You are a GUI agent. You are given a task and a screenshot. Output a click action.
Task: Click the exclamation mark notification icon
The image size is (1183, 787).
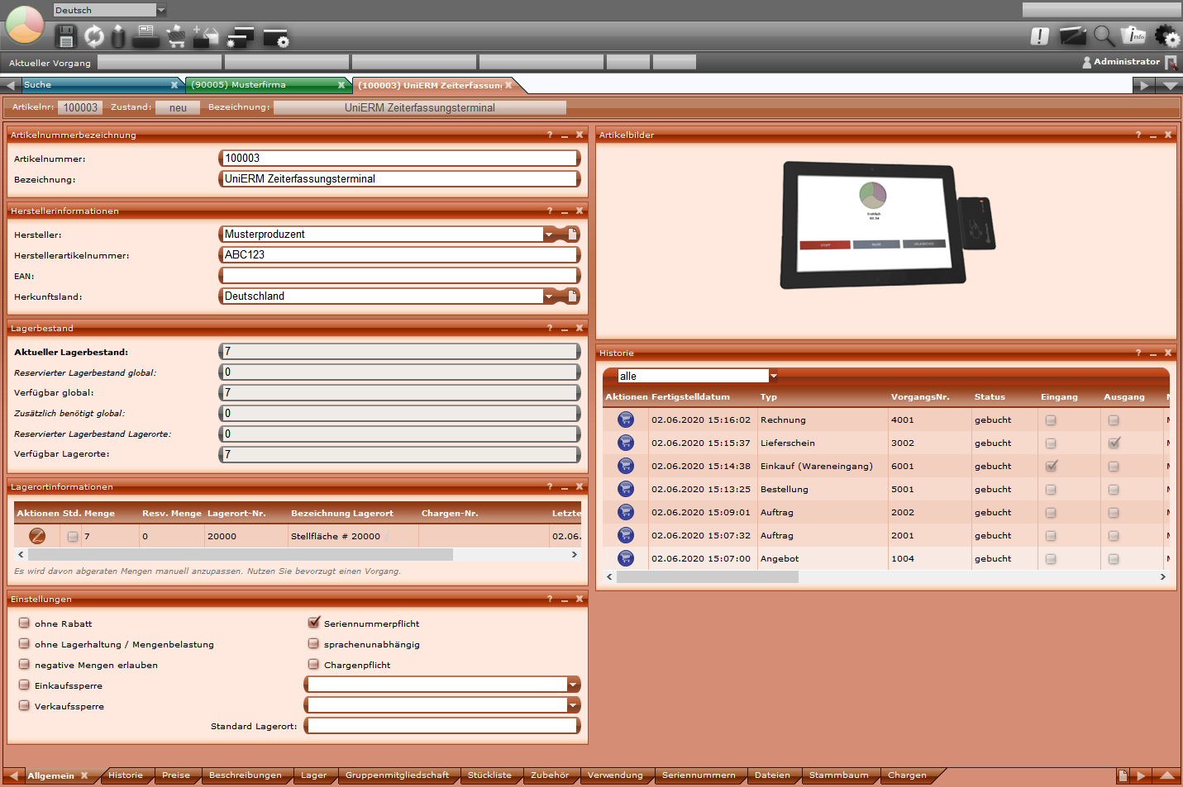[x=1040, y=36]
